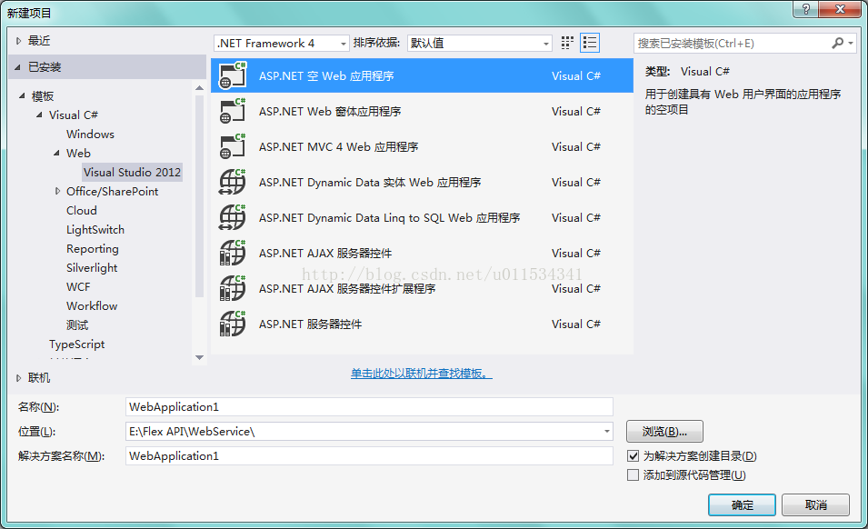This screenshot has height=529, width=868.
Task: Select ASP.NET 服务器控件 row text
Action: point(310,324)
